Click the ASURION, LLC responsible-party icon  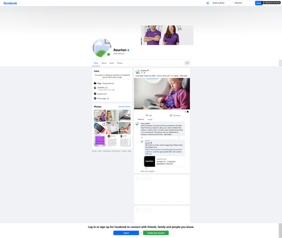pos(95,88)
